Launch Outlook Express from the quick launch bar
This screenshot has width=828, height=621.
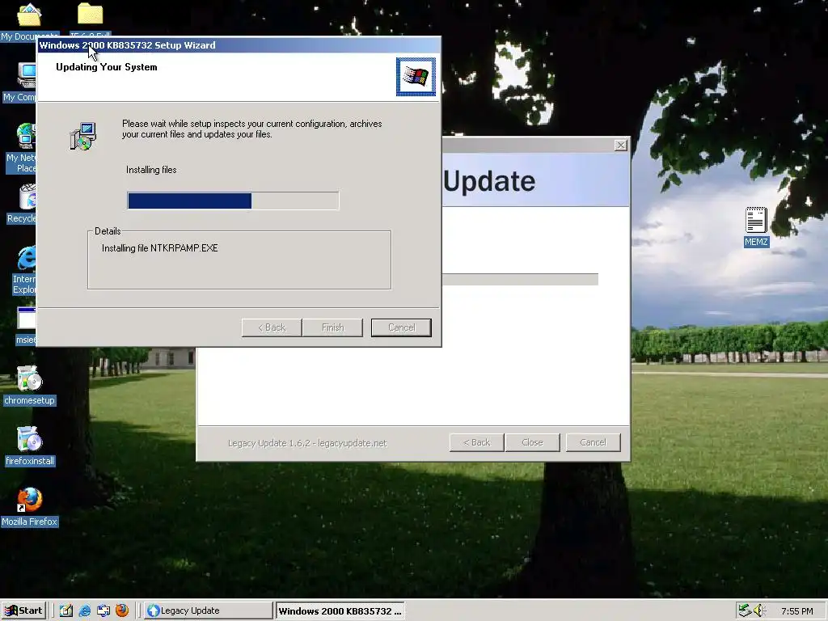pyautogui.click(x=103, y=610)
